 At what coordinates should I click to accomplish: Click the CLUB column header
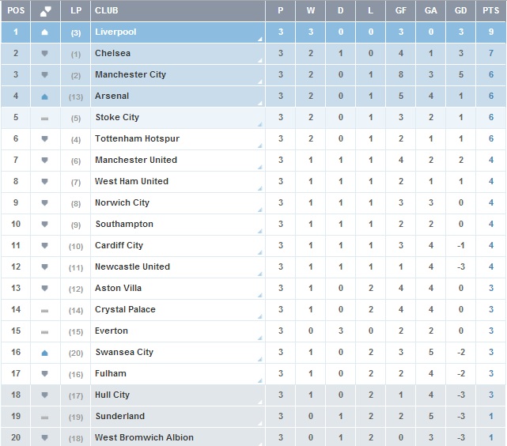(106, 11)
